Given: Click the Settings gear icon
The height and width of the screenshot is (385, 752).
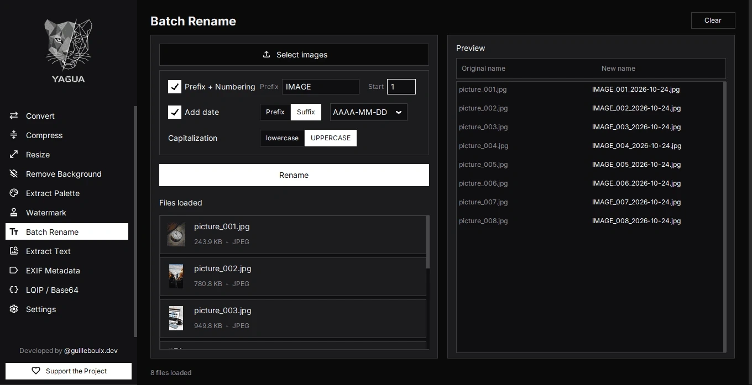Looking at the screenshot, I should 14,309.
